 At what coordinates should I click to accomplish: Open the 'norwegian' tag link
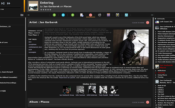coord(32,52)
